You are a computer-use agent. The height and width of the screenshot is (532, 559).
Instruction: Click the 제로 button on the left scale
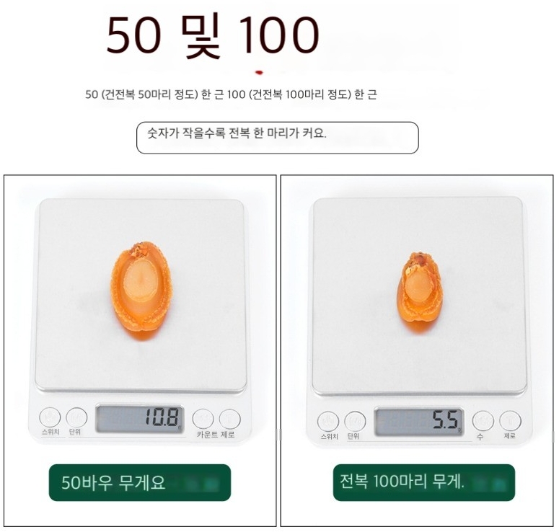point(229,419)
